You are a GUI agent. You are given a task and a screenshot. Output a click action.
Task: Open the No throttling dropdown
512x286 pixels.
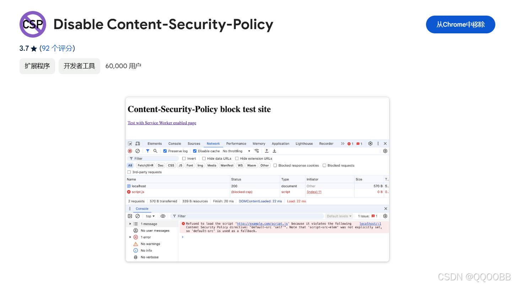[237, 151]
